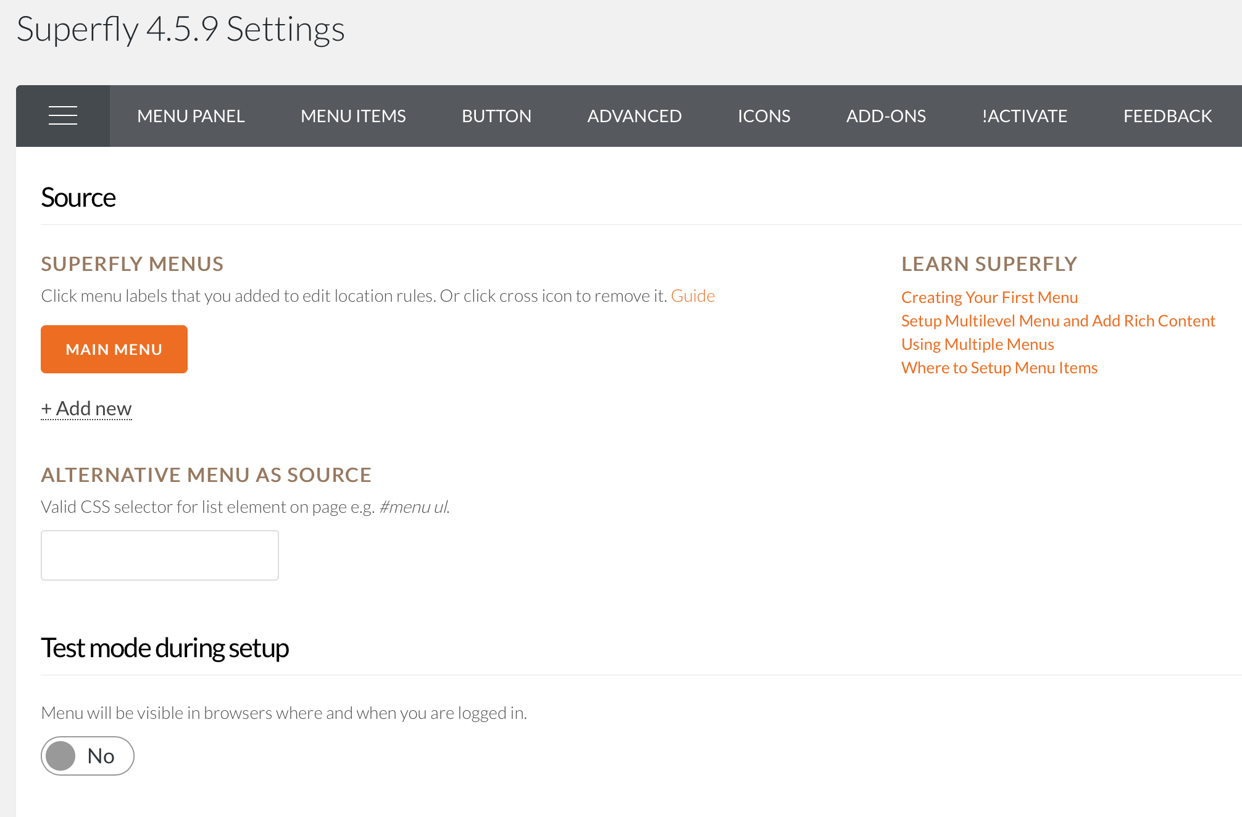This screenshot has height=817, width=1242.
Task: Open Where to Setup Menu Items link
Action: click(x=999, y=368)
